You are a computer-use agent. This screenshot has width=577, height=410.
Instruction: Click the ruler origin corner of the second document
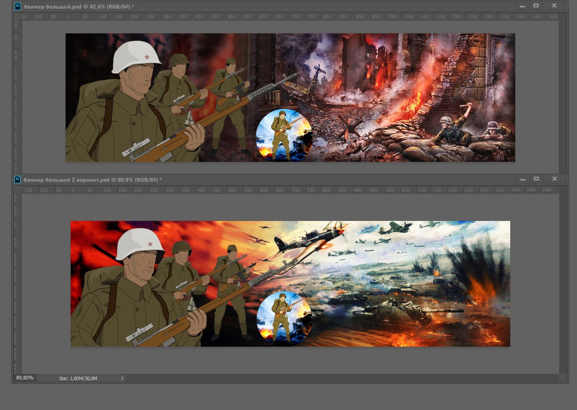pyautogui.click(x=18, y=190)
